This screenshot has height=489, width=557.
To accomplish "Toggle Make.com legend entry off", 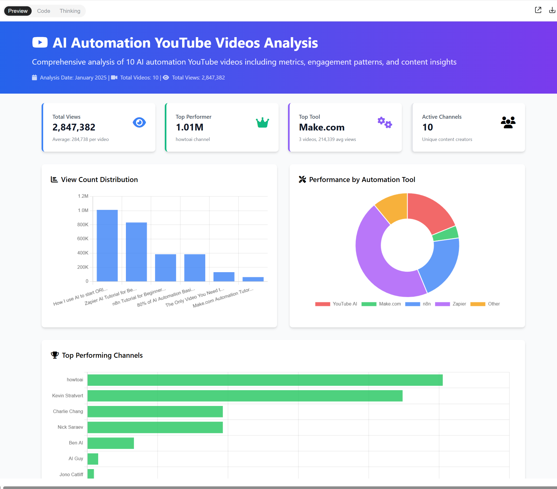I will coord(389,304).
